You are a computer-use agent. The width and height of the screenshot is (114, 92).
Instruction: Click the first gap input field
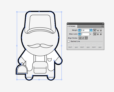coord(76,44)
